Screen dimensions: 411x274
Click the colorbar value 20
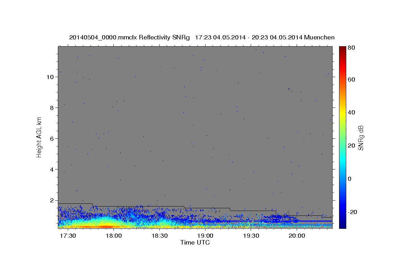coord(352,146)
